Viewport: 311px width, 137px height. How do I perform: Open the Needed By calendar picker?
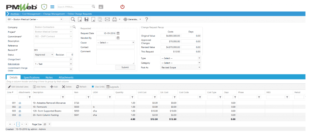[x=118, y=38]
